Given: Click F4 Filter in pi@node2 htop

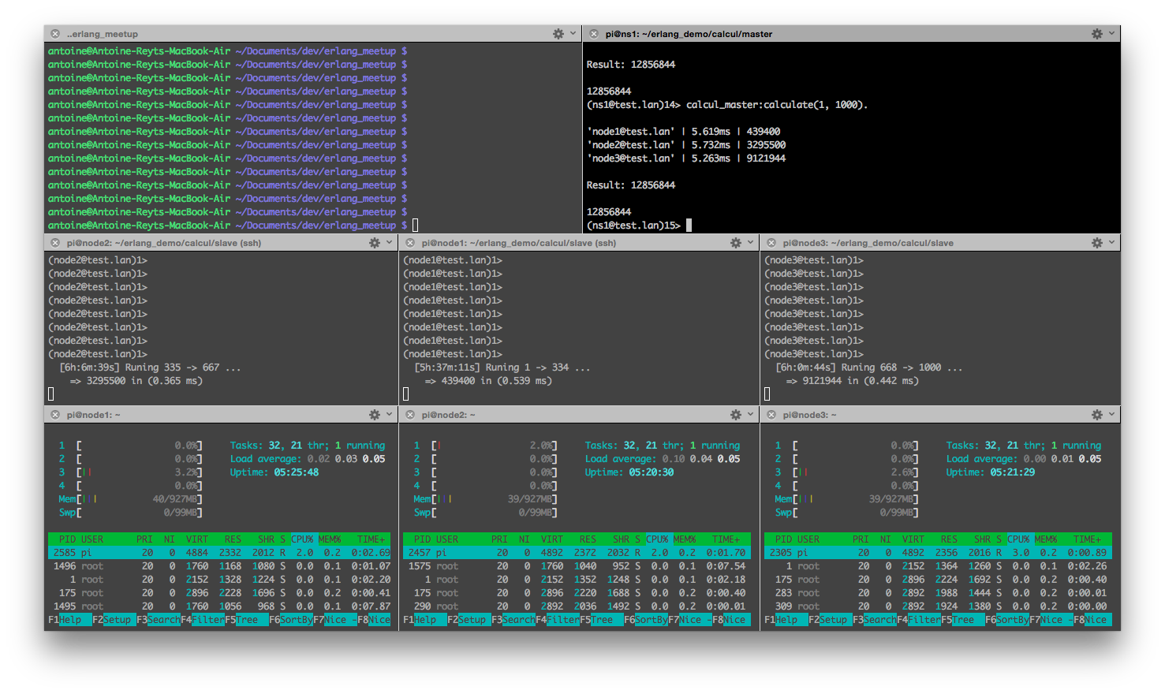Looking at the screenshot, I should pos(558,620).
